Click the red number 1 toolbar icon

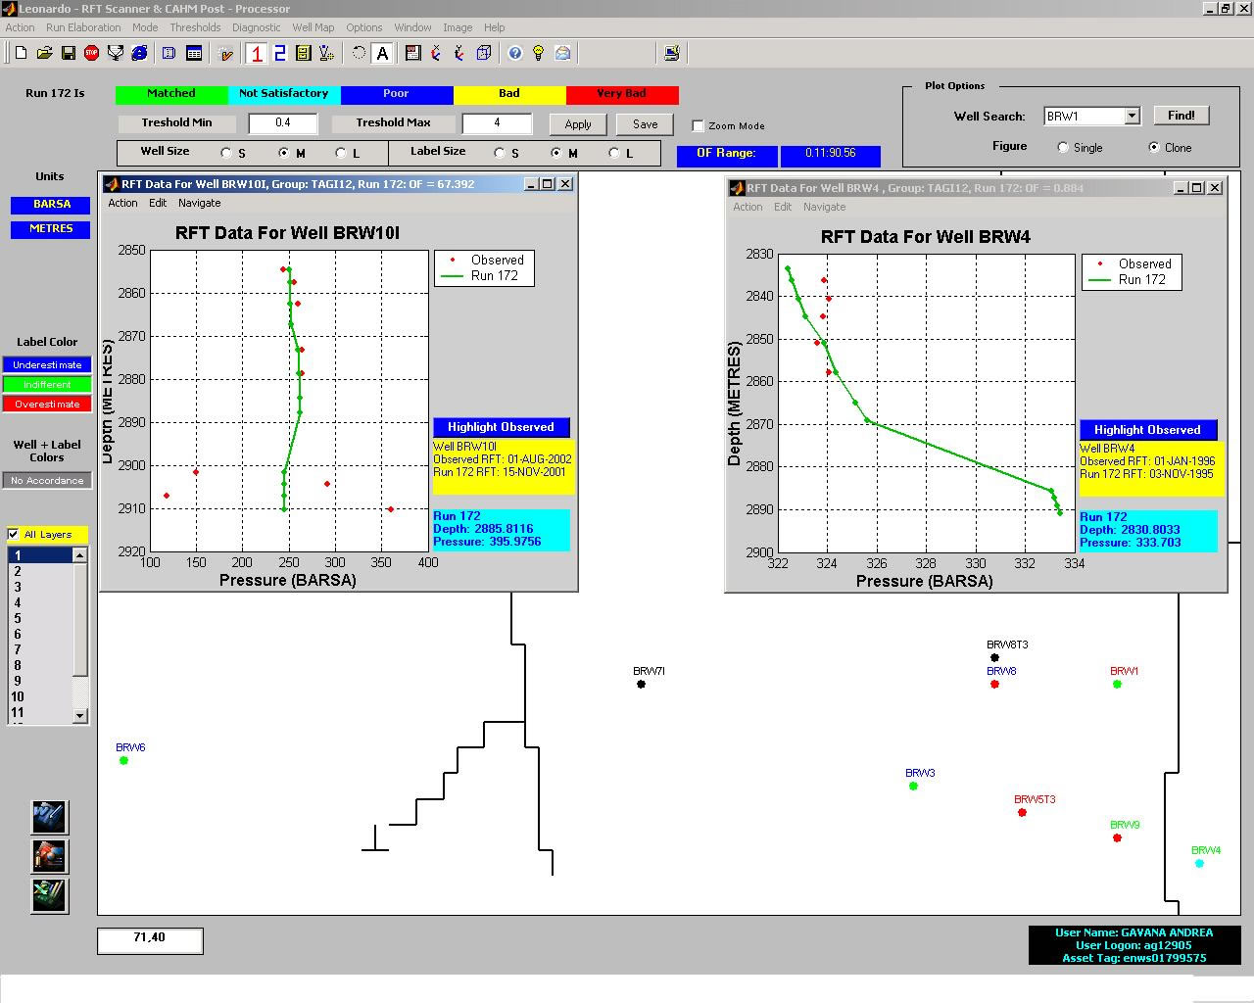pos(257,53)
